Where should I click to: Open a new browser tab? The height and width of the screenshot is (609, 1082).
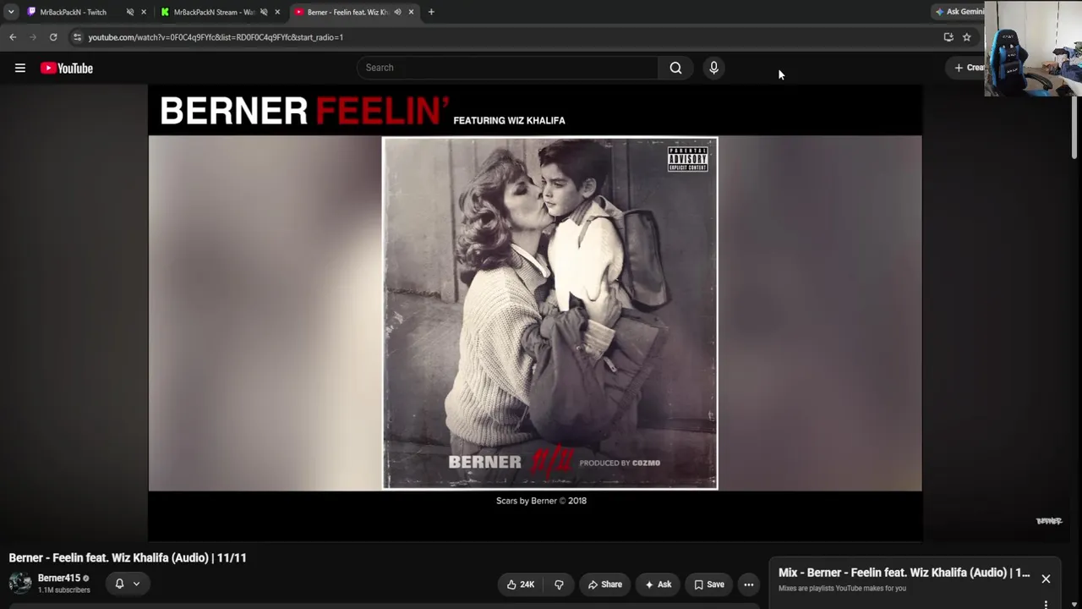(431, 12)
